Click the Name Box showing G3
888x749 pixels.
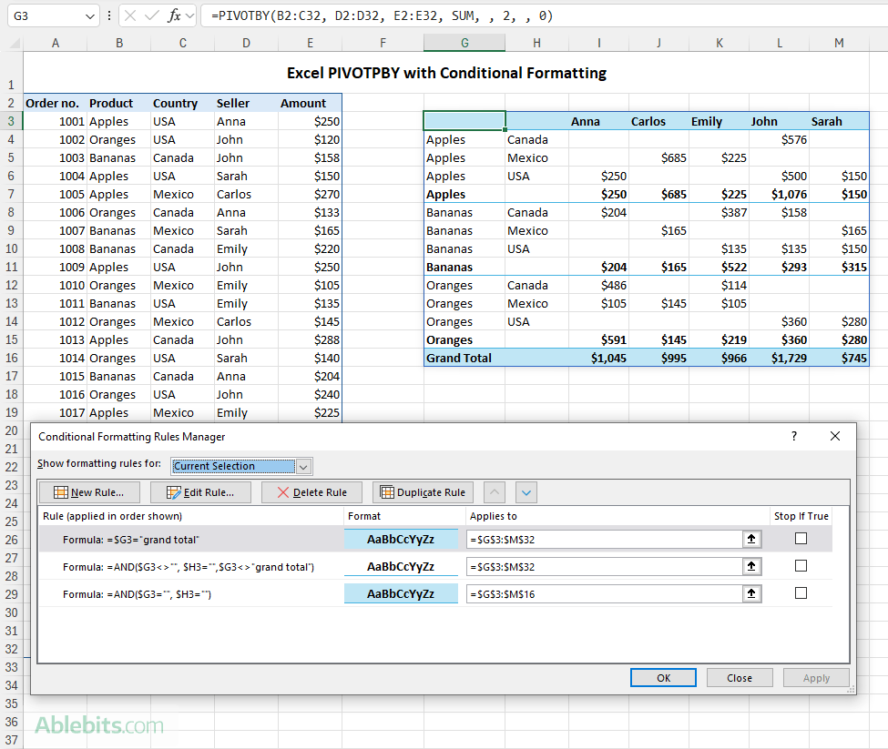[46, 16]
